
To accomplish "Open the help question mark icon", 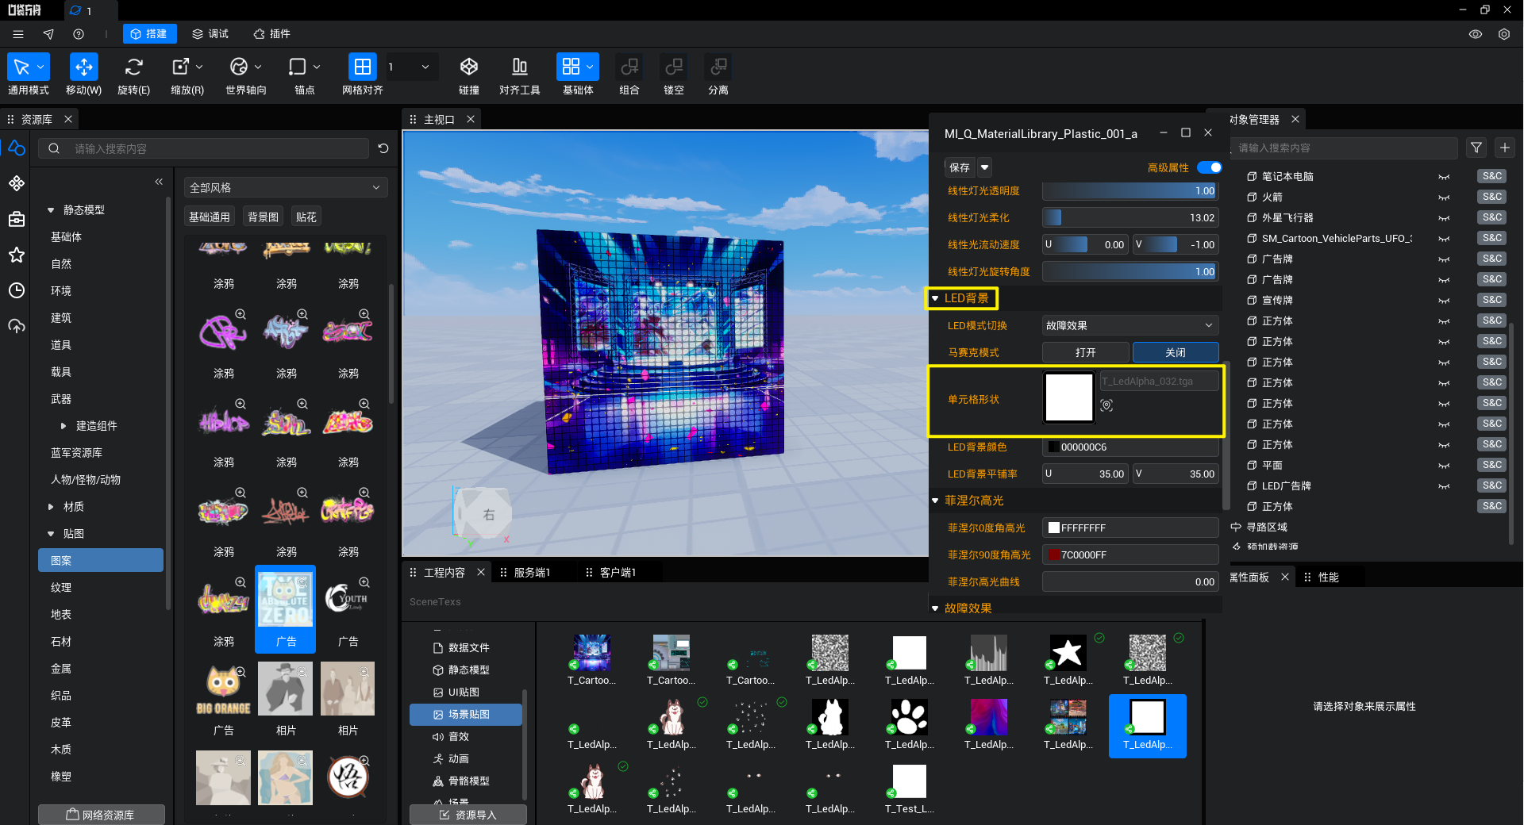I will click(x=79, y=34).
